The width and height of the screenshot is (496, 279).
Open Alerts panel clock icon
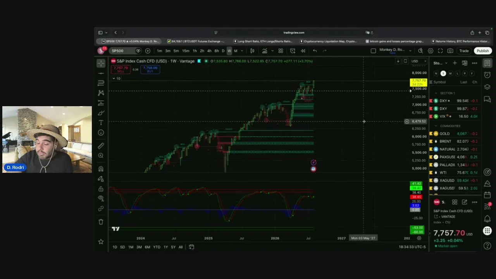tap(487, 75)
